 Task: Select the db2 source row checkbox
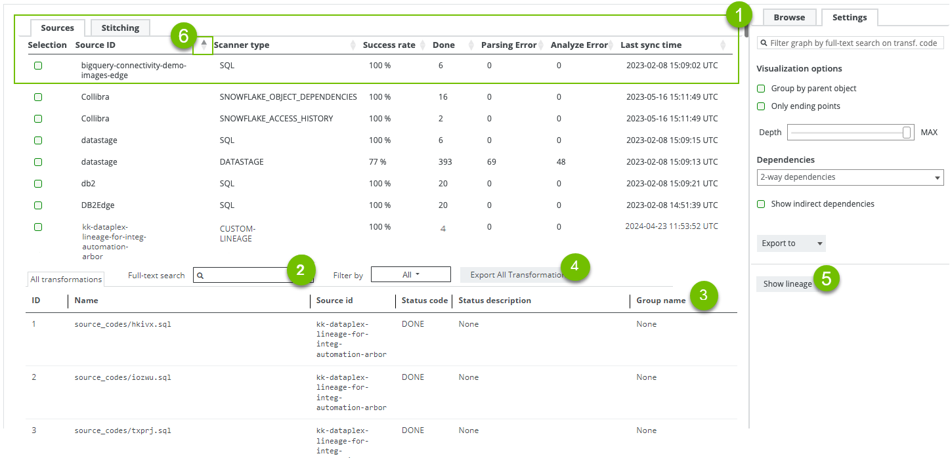tap(38, 184)
